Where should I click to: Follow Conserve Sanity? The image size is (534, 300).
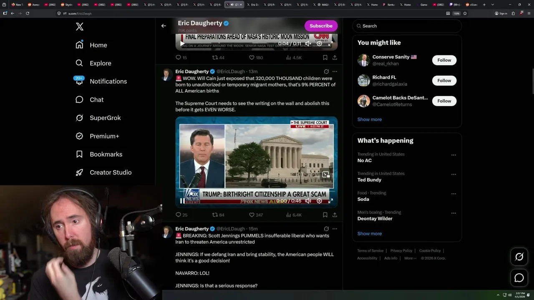[444, 60]
